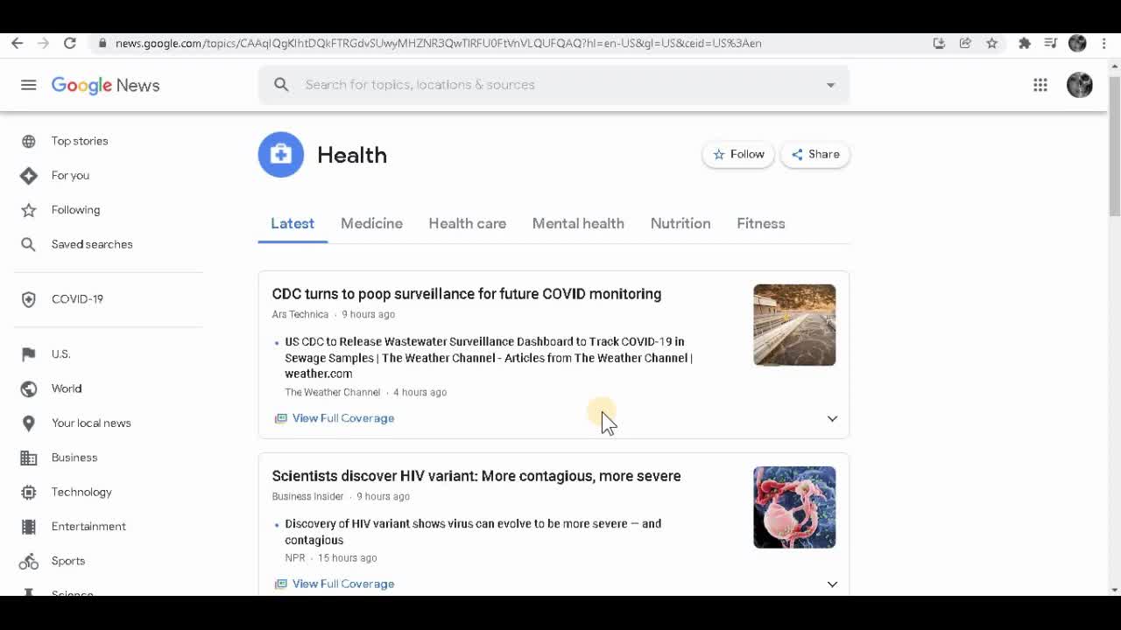This screenshot has height=630, width=1121.
Task: Open the search options dropdown arrow
Action: 830,85
